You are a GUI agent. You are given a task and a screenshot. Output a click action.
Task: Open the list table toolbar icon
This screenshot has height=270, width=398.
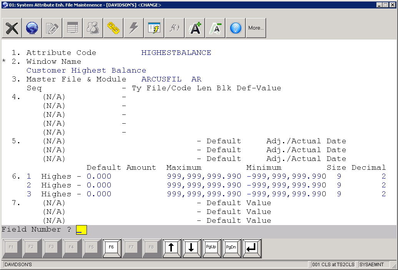tap(73, 28)
